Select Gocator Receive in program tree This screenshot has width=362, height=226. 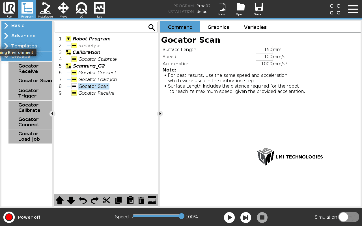[96, 93]
